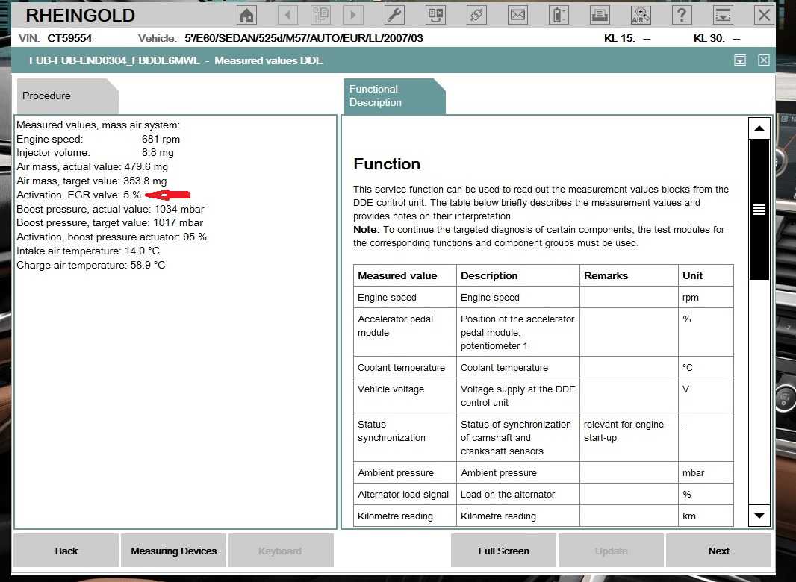Click the control unit exchange toolbar icon
Viewport: 796px width, 582px height.
435,15
